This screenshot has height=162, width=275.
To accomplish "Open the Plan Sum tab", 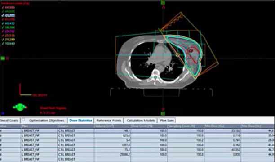I will (x=167, y=121).
